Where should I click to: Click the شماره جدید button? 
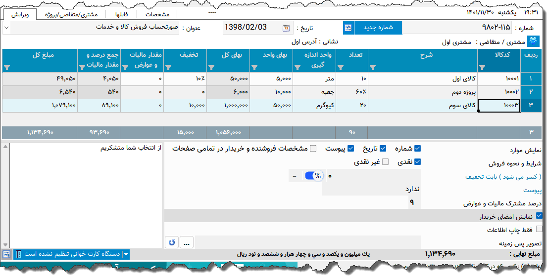pyautogui.click(x=378, y=28)
